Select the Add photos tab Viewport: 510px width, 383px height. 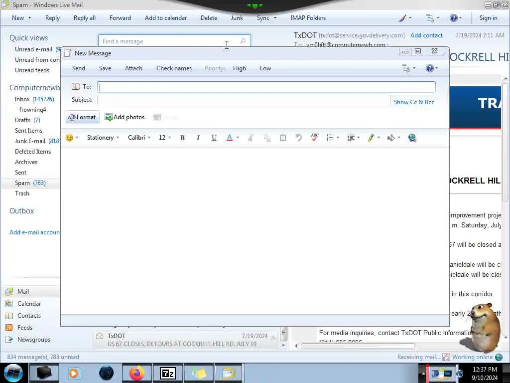tap(125, 117)
